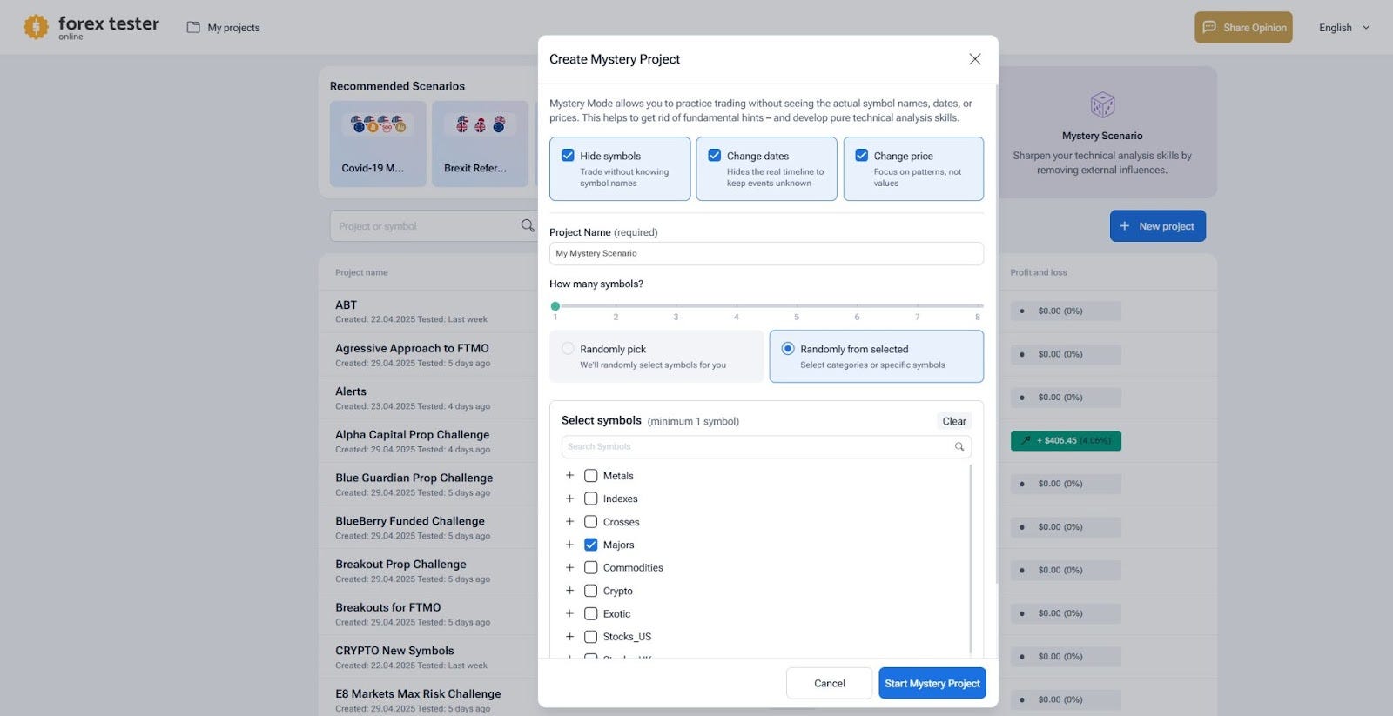Check the Stocks_US category checkbox
Image resolution: width=1393 pixels, height=716 pixels.
pos(590,637)
